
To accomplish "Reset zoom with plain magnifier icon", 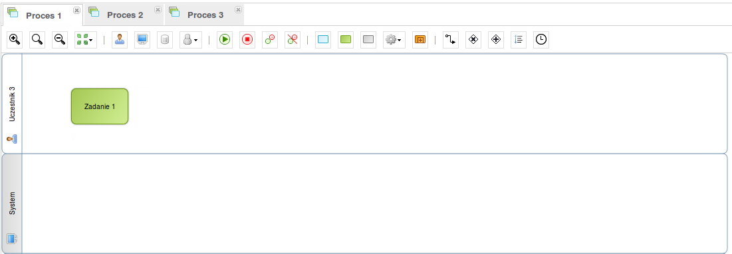I will pos(37,40).
